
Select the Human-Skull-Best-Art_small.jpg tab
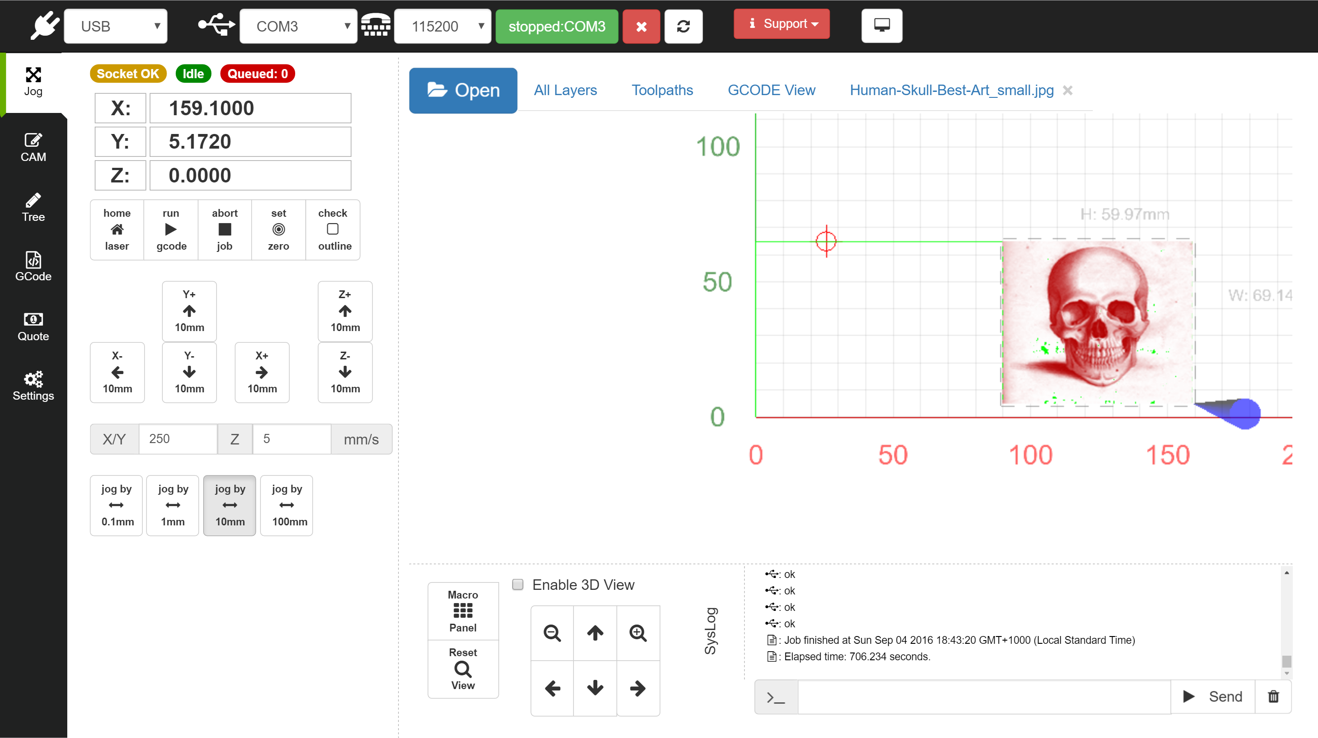[952, 91]
